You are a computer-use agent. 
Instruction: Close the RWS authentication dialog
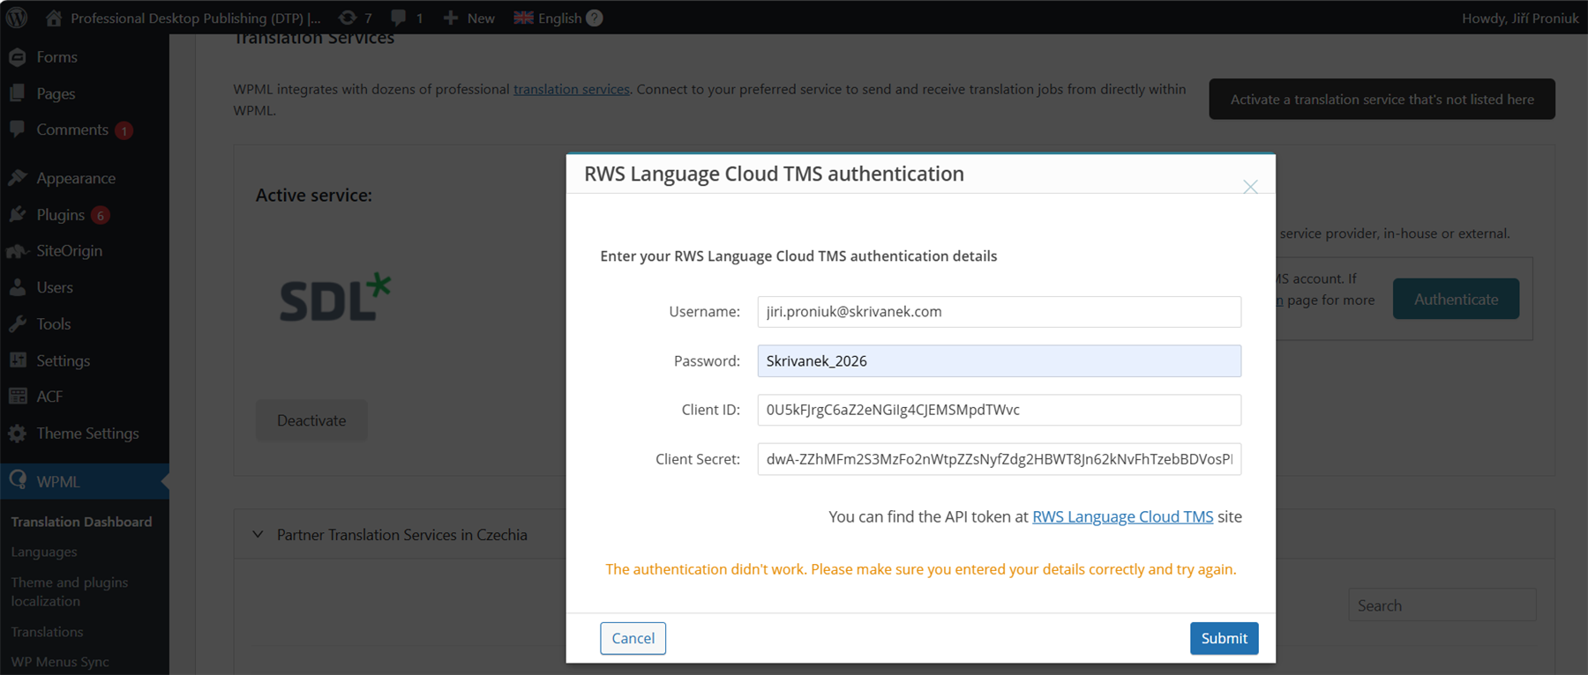pyautogui.click(x=1250, y=187)
